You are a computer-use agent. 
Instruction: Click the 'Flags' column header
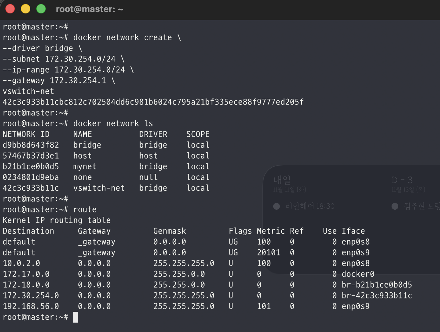(240, 231)
